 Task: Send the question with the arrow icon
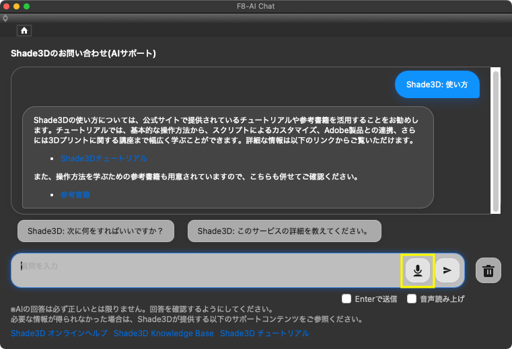[x=447, y=270]
